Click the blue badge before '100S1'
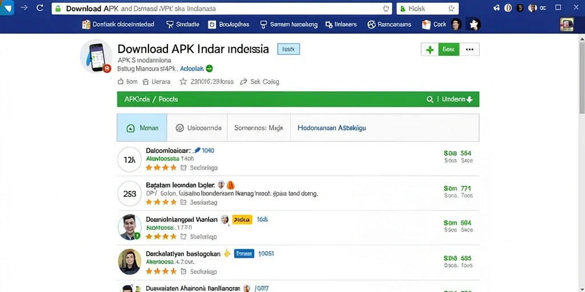This screenshot has width=585, height=292. click(x=244, y=254)
